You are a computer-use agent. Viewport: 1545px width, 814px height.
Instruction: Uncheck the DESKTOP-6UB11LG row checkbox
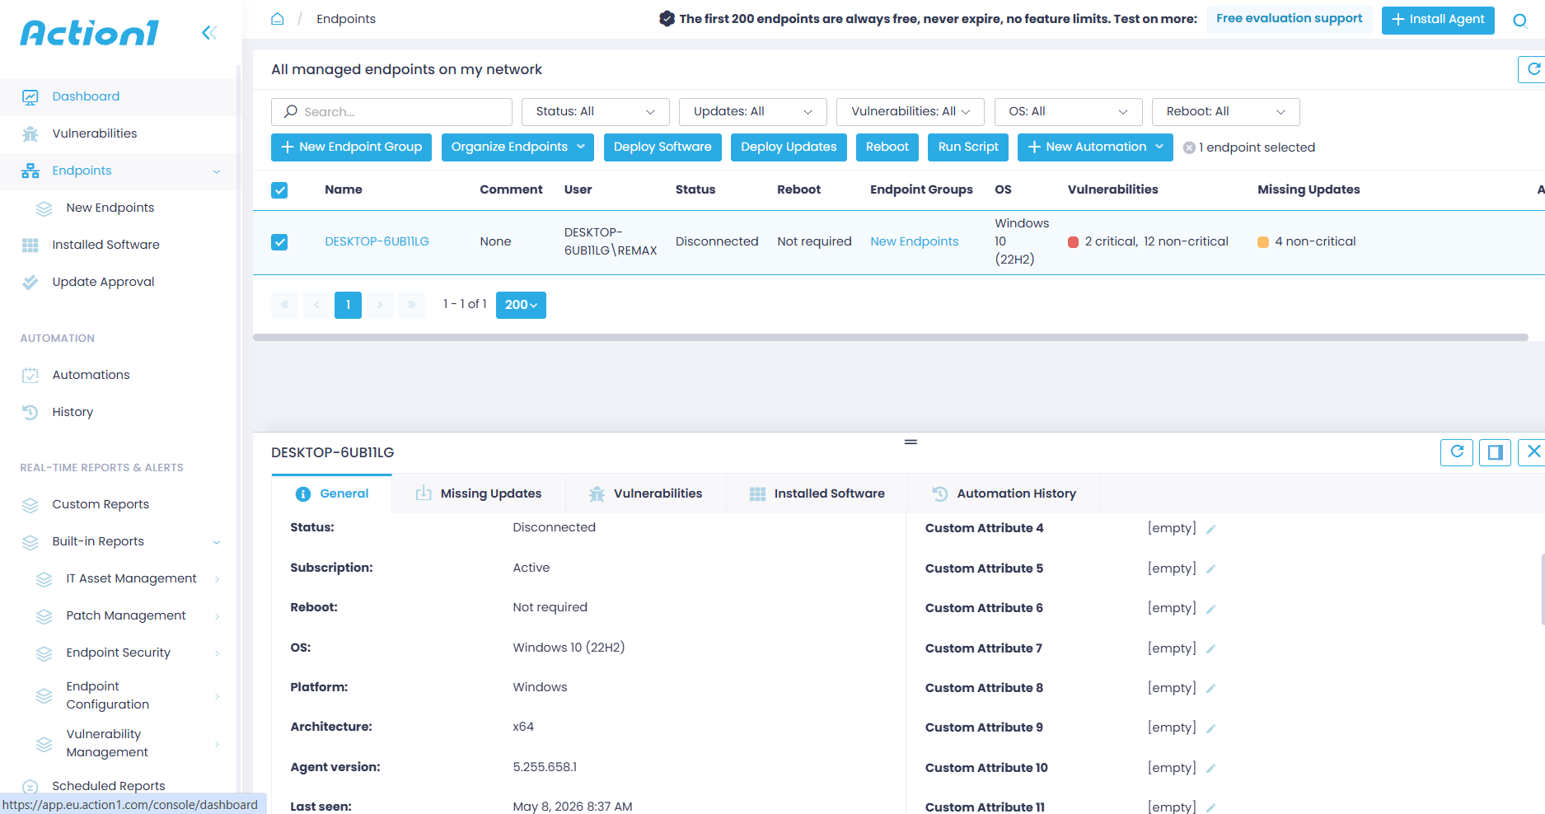pyautogui.click(x=279, y=242)
